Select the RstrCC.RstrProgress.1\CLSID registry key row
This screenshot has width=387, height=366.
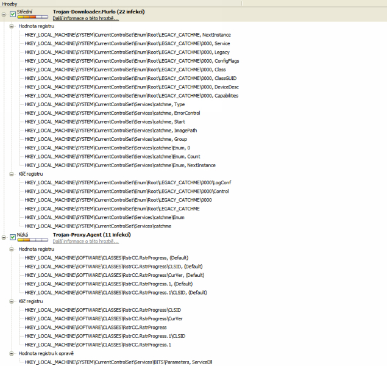point(105,336)
